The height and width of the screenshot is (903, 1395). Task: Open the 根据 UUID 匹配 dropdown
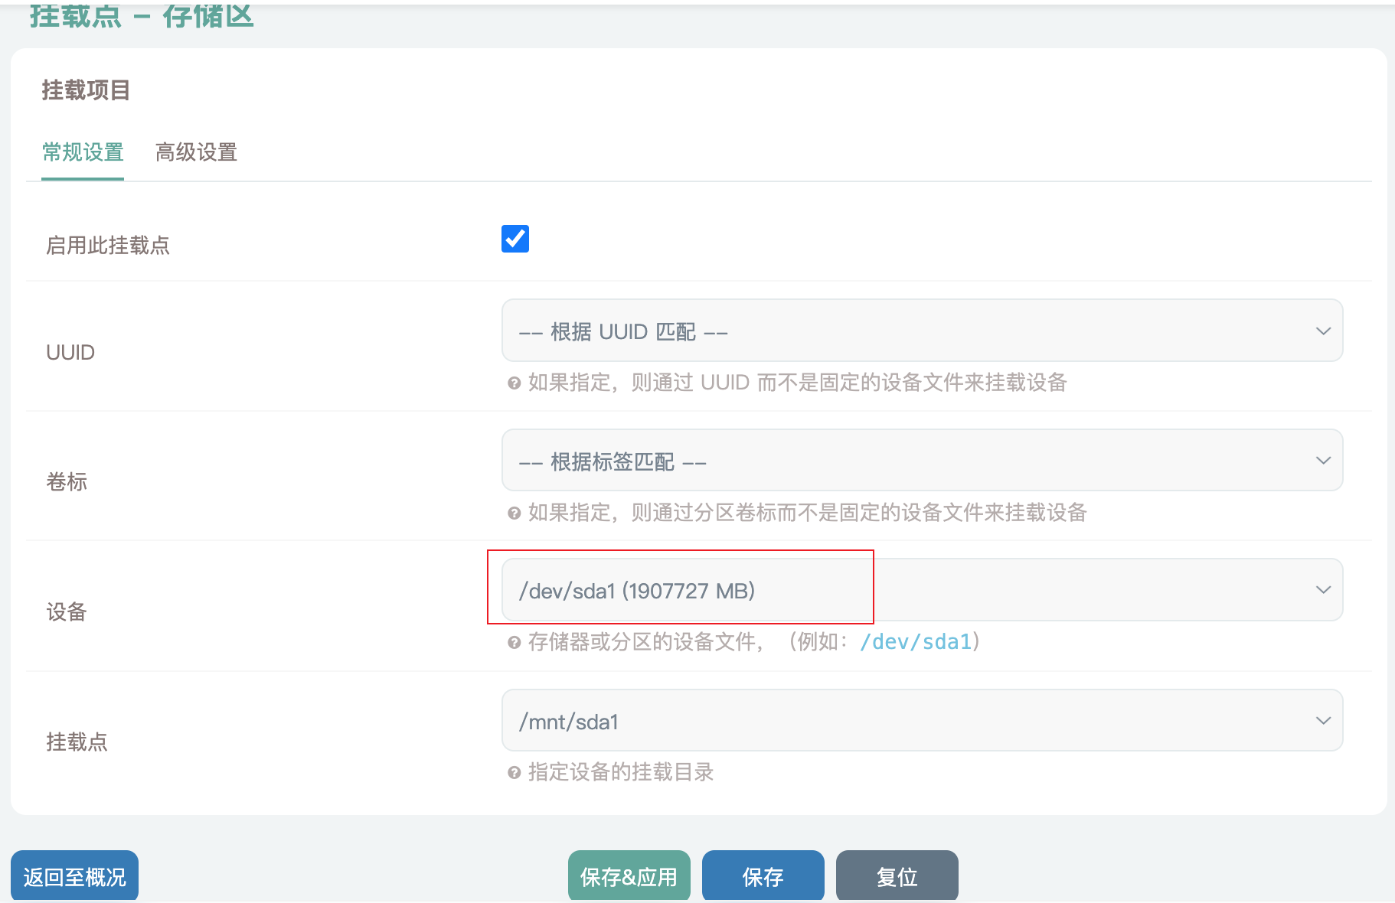[x=921, y=331]
